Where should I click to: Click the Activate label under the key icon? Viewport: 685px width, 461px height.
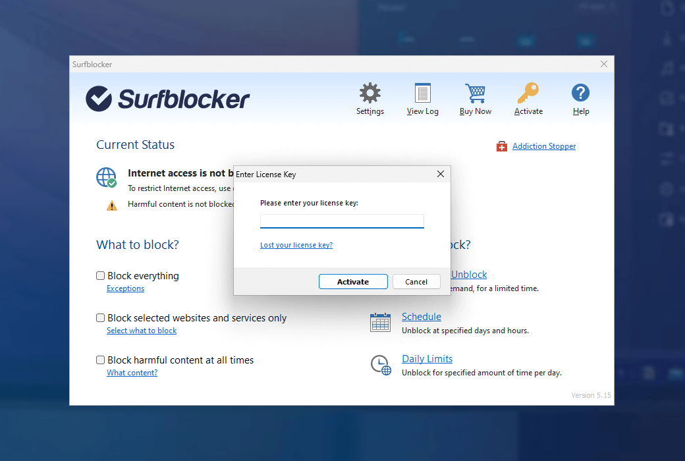[528, 111]
